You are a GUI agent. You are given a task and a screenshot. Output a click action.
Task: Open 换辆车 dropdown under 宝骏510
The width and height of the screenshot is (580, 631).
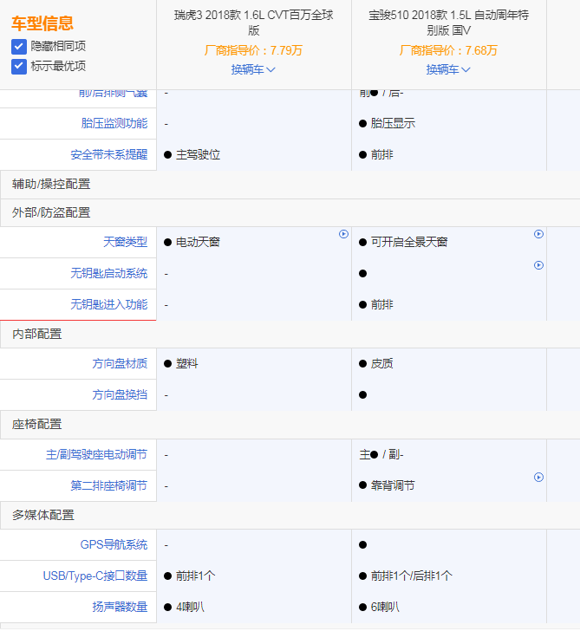pos(448,69)
